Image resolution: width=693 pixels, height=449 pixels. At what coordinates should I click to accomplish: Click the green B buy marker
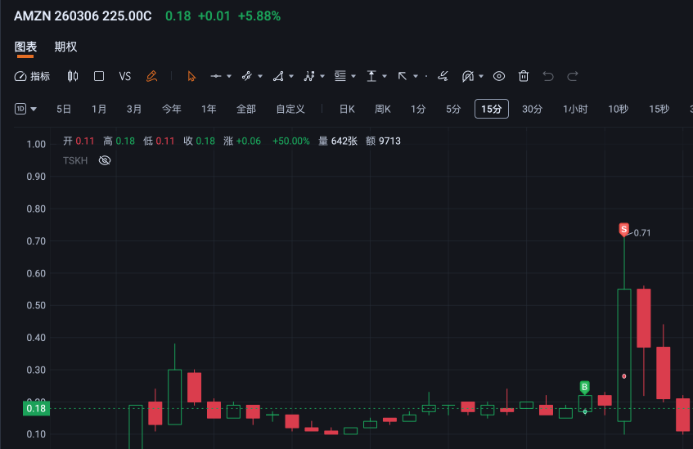coord(585,388)
